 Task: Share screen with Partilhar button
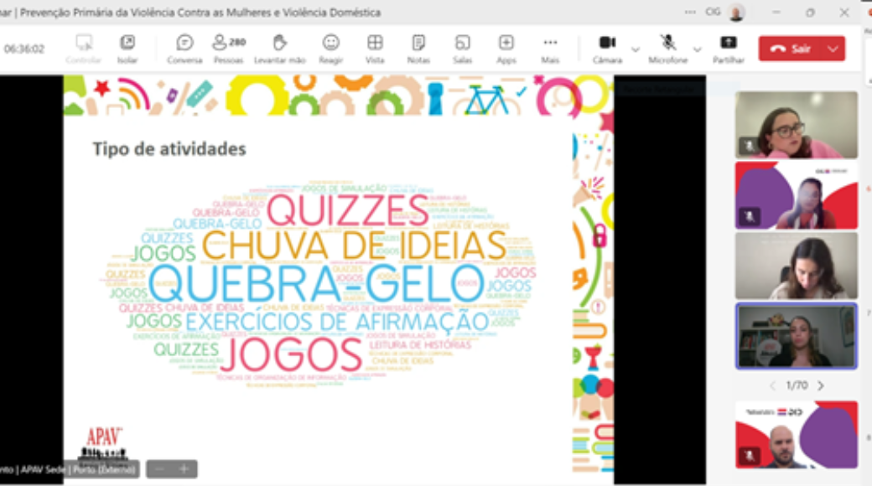pos(729,48)
